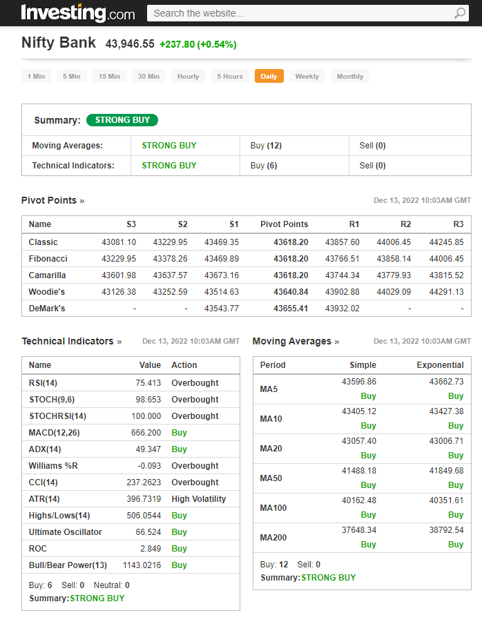Click the search magnifier icon

460,13
